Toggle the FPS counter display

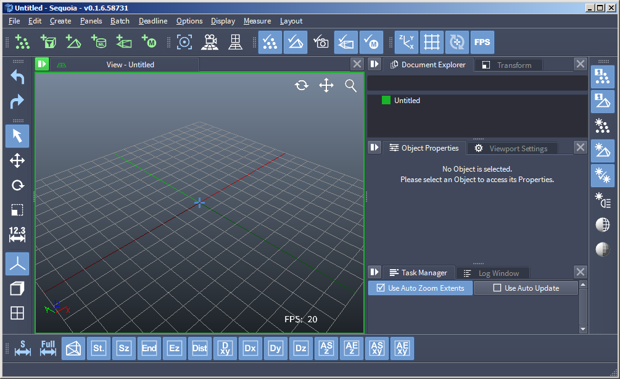tap(482, 42)
